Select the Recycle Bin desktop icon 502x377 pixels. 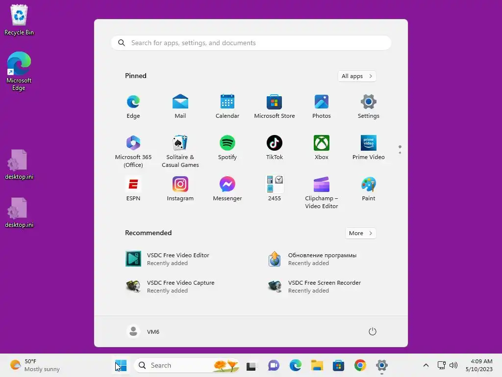click(x=19, y=20)
